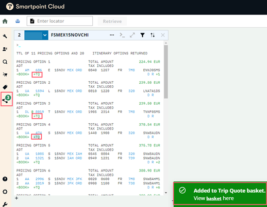Image resolution: width=267 pixels, height=207 pixels.
Task: Click the 224.94 EUR total amount
Action: point(149,62)
